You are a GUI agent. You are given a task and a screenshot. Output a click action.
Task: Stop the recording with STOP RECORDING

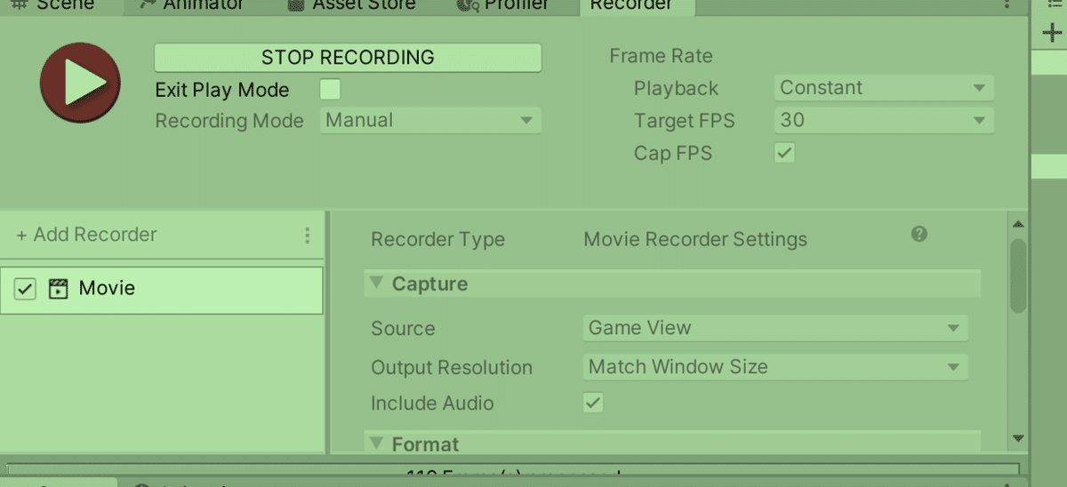coord(348,58)
